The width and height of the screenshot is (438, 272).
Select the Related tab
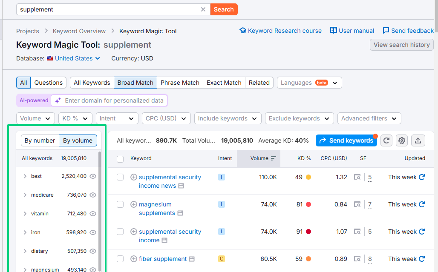tap(259, 83)
